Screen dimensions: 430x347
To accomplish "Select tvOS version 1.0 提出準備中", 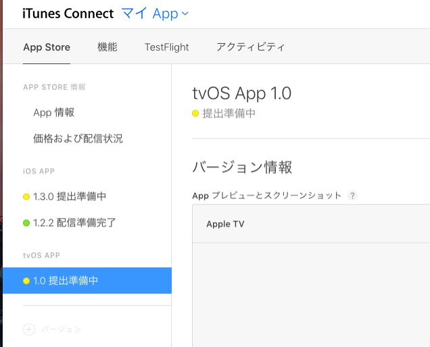I will click(x=87, y=280).
